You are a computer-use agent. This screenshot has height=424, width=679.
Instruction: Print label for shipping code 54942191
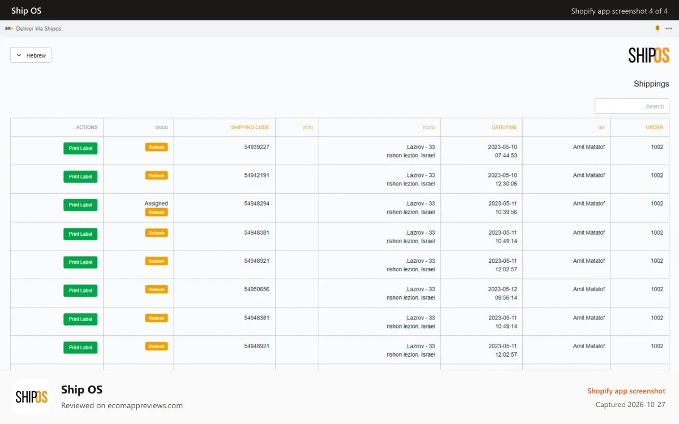point(80,176)
